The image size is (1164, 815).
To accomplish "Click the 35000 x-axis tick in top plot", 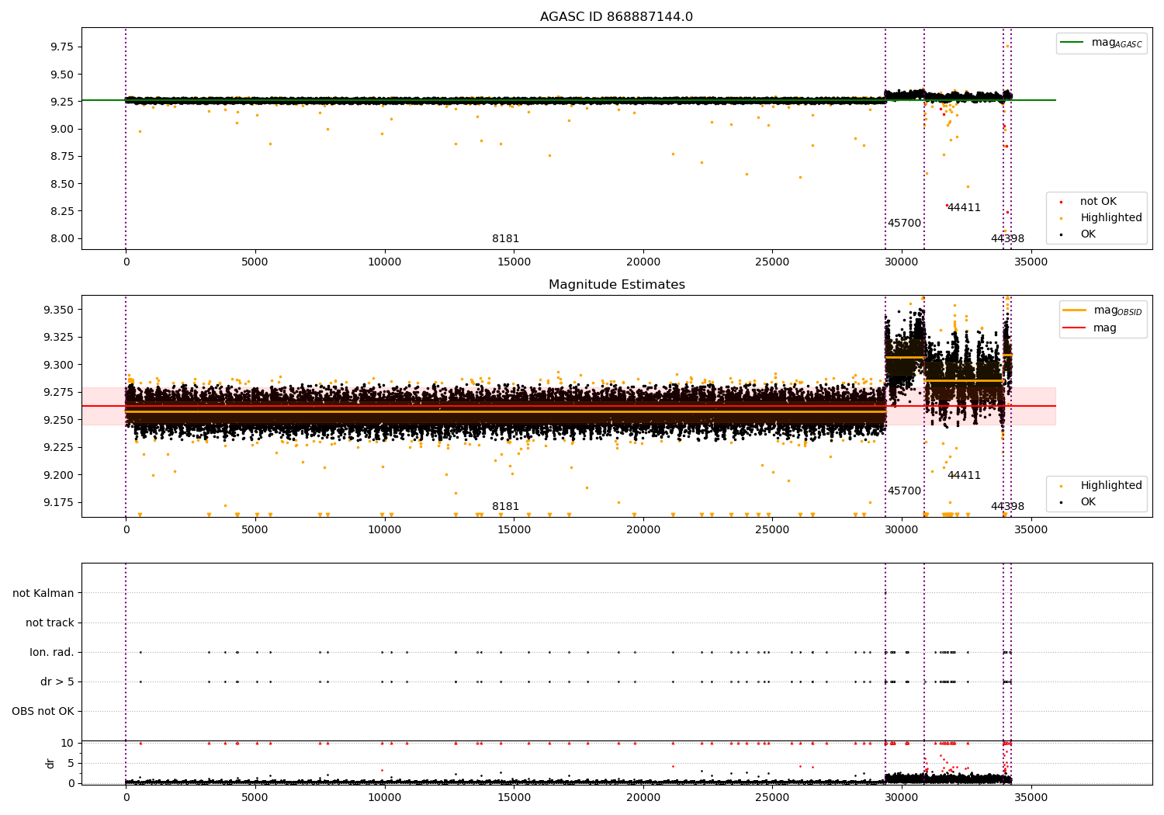I will [1031, 262].
